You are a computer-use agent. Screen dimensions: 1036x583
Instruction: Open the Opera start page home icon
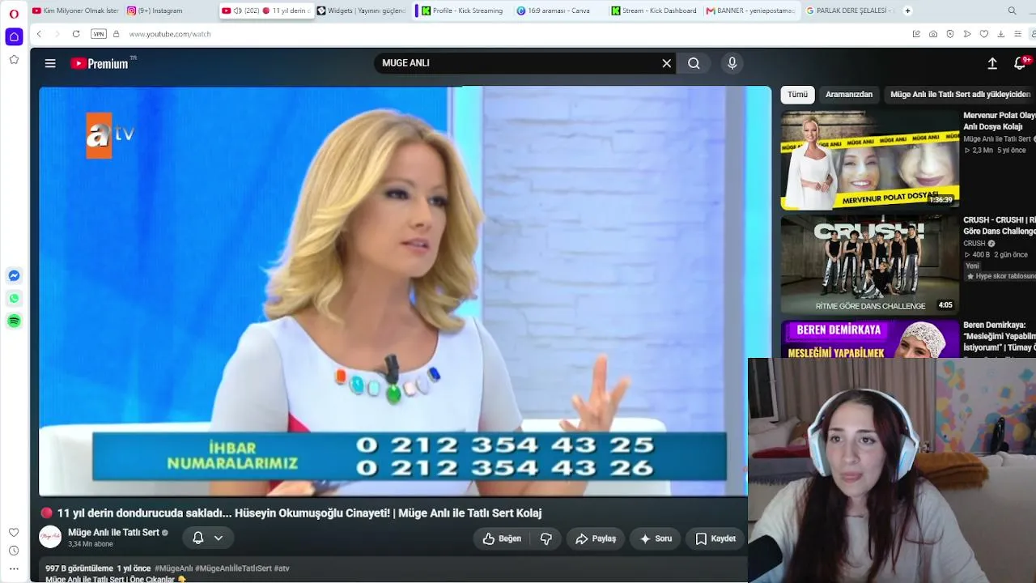(14, 36)
